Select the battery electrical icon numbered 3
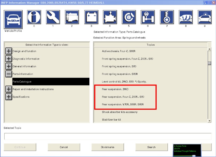Viewport: 216px width, 157px height. [91, 17]
